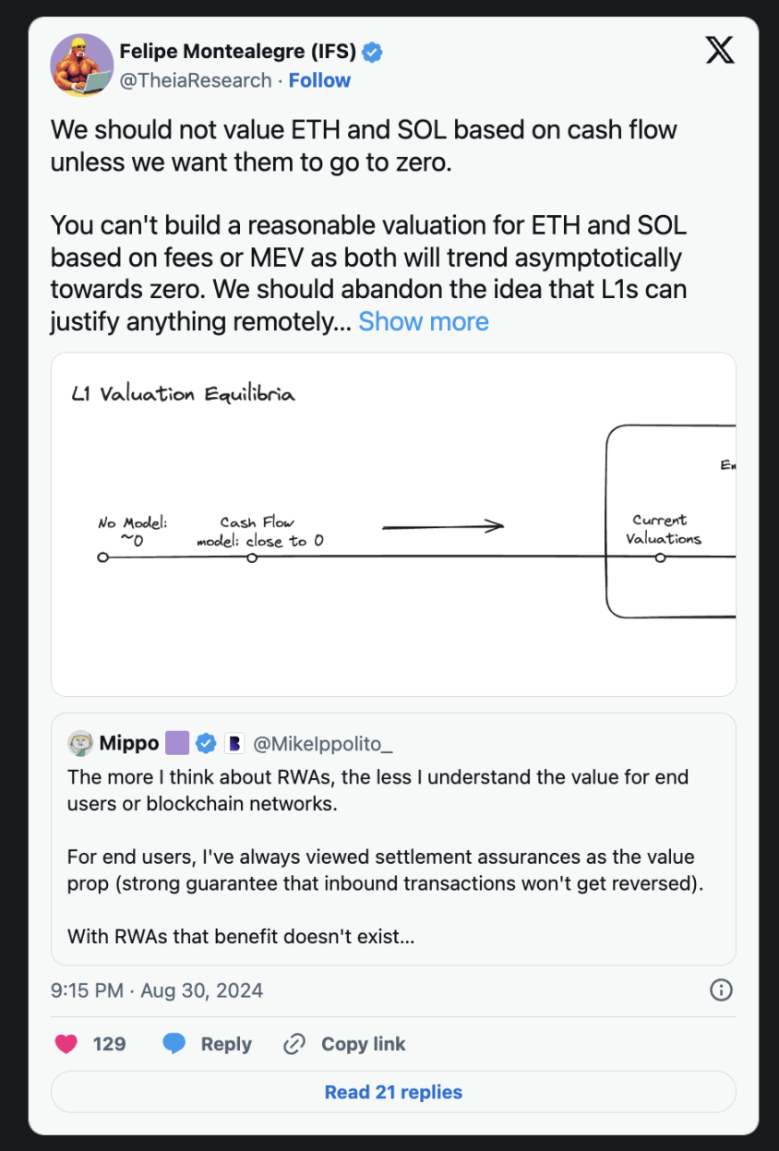779x1151 pixels.
Task: Expand tweet with Show more
Action: [x=424, y=321]
